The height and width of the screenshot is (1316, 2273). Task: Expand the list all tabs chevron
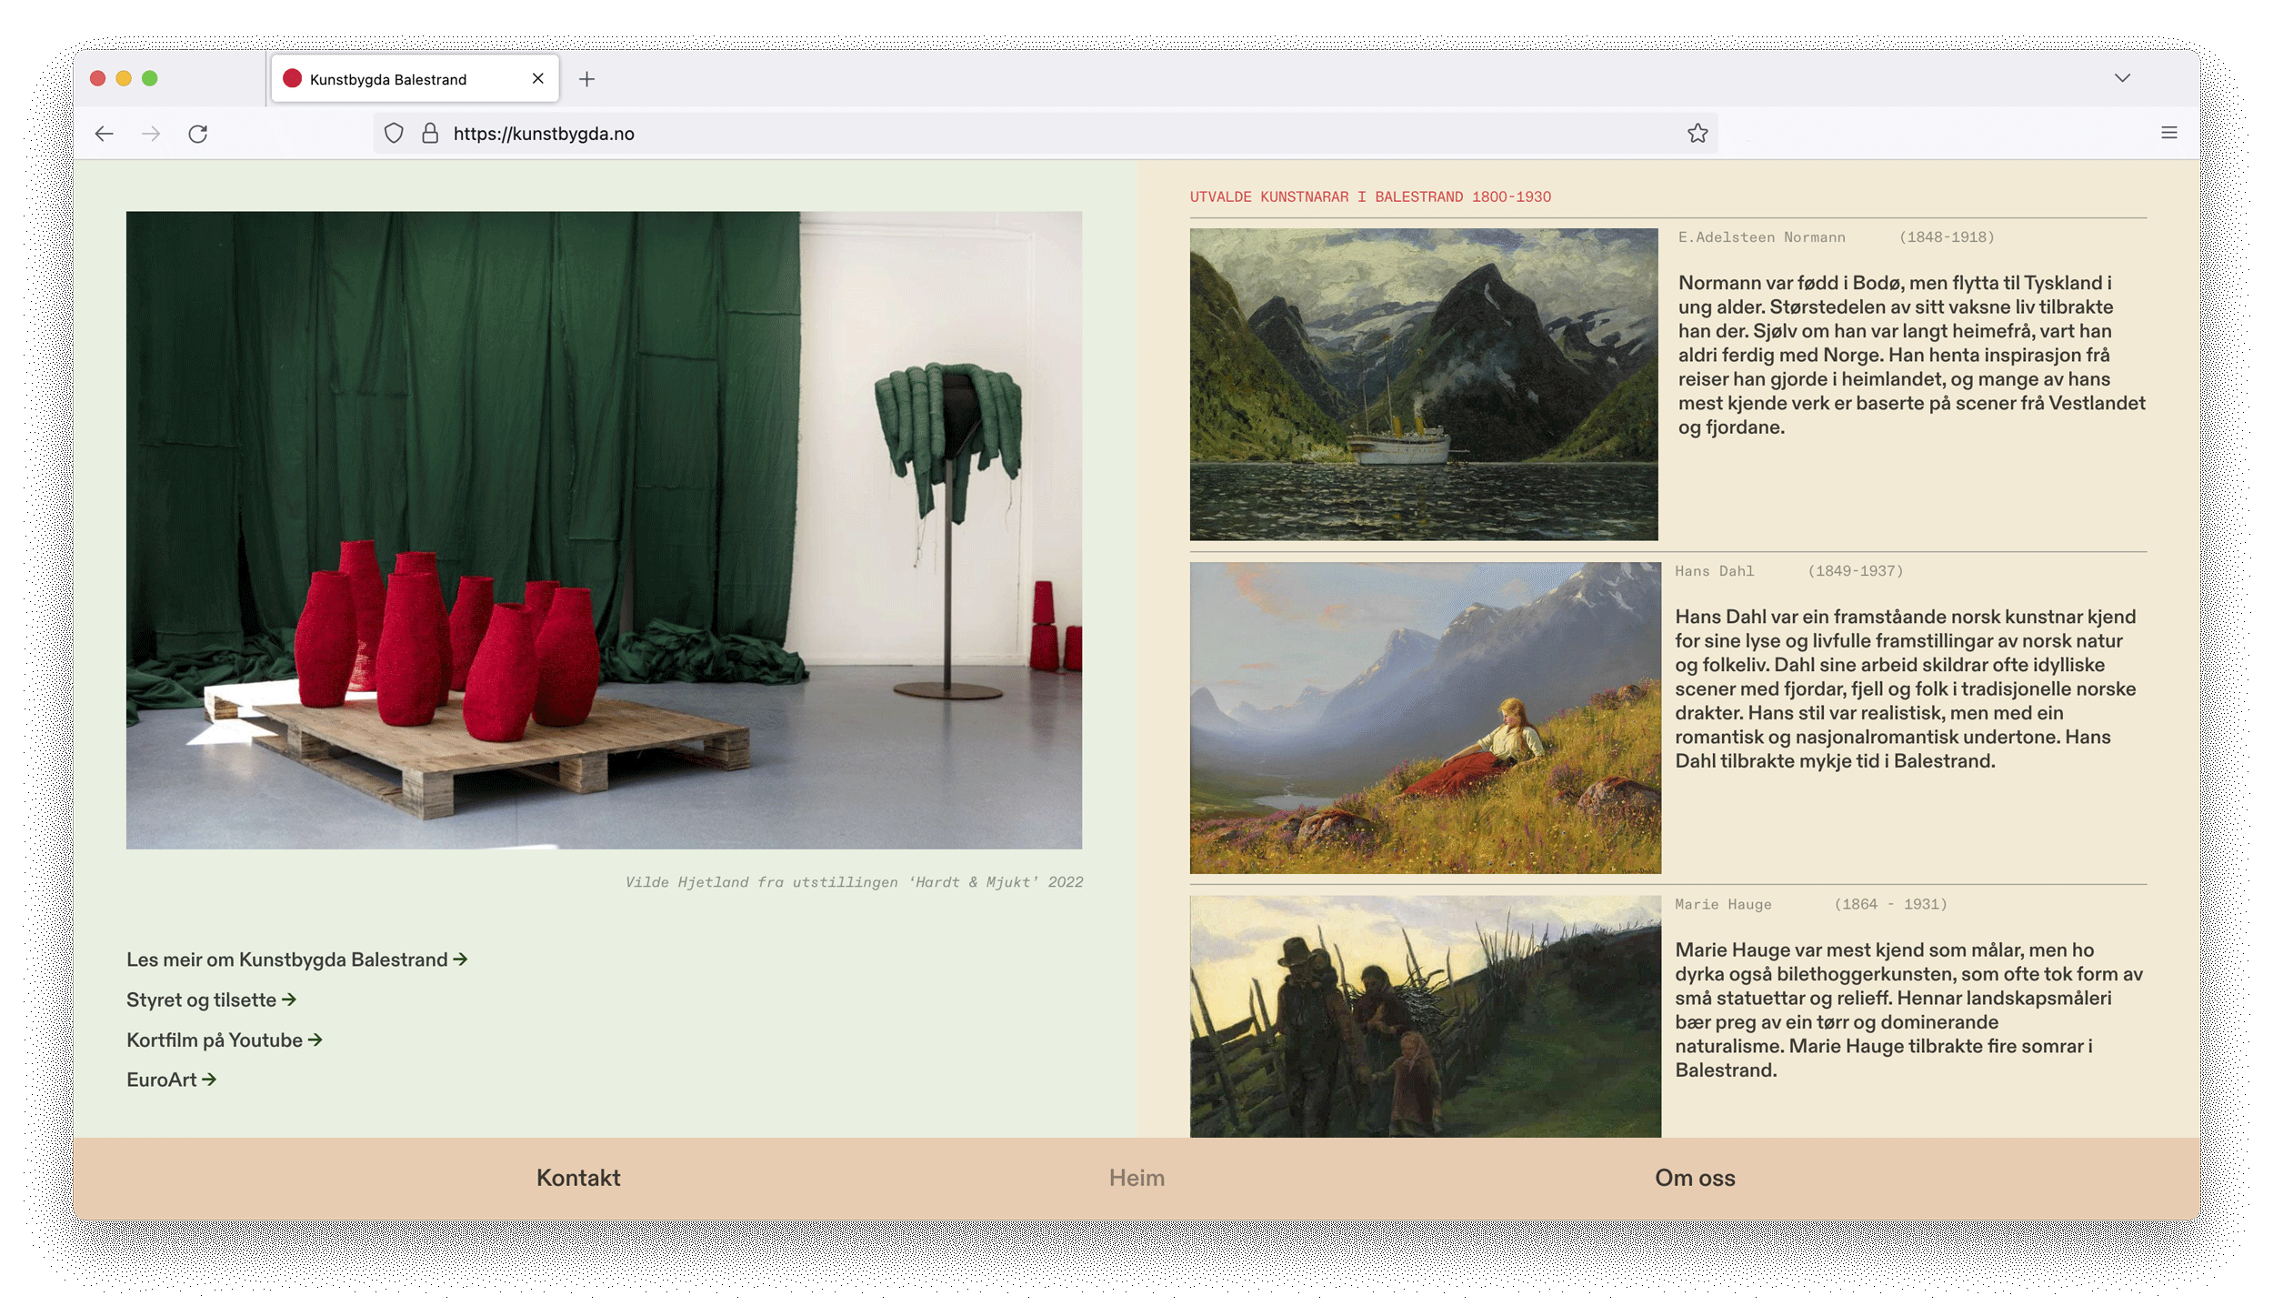[2122, 78]
